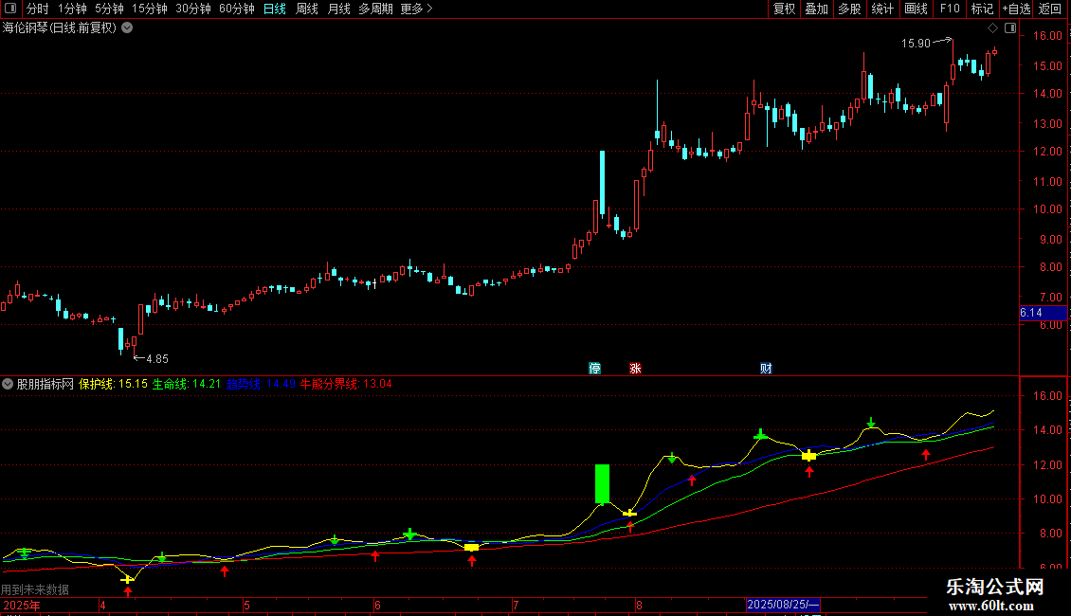Select the 日线 daily period

click(x=275, y=9)
